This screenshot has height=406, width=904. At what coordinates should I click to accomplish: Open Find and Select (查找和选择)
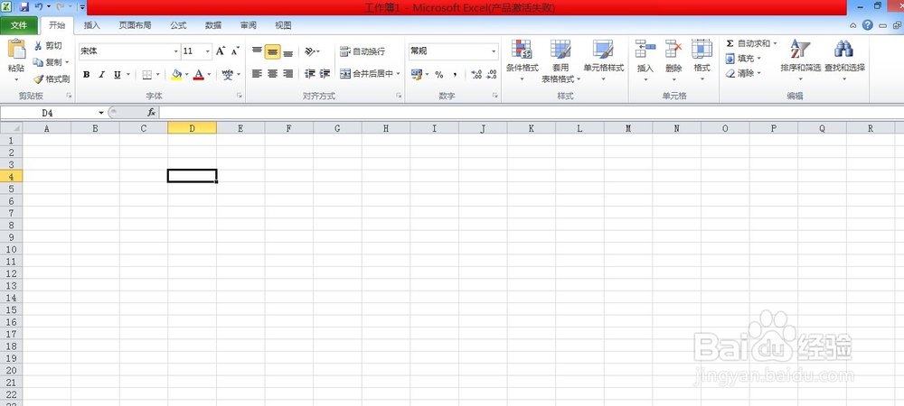coord(844,60)
